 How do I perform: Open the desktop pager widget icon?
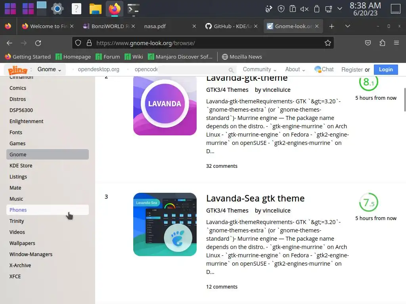click(41, 9)
